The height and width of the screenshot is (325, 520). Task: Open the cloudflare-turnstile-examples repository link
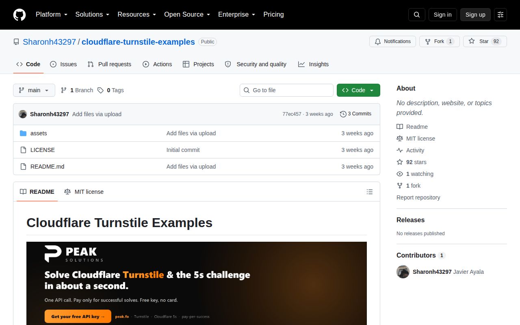138,42
